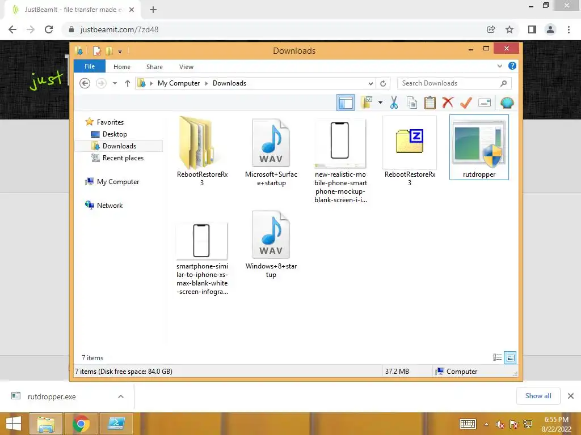Select the Microsoft+Surface+startup WAV file
The height and width of the screenshot is (435, 581).
click(271, 152)
